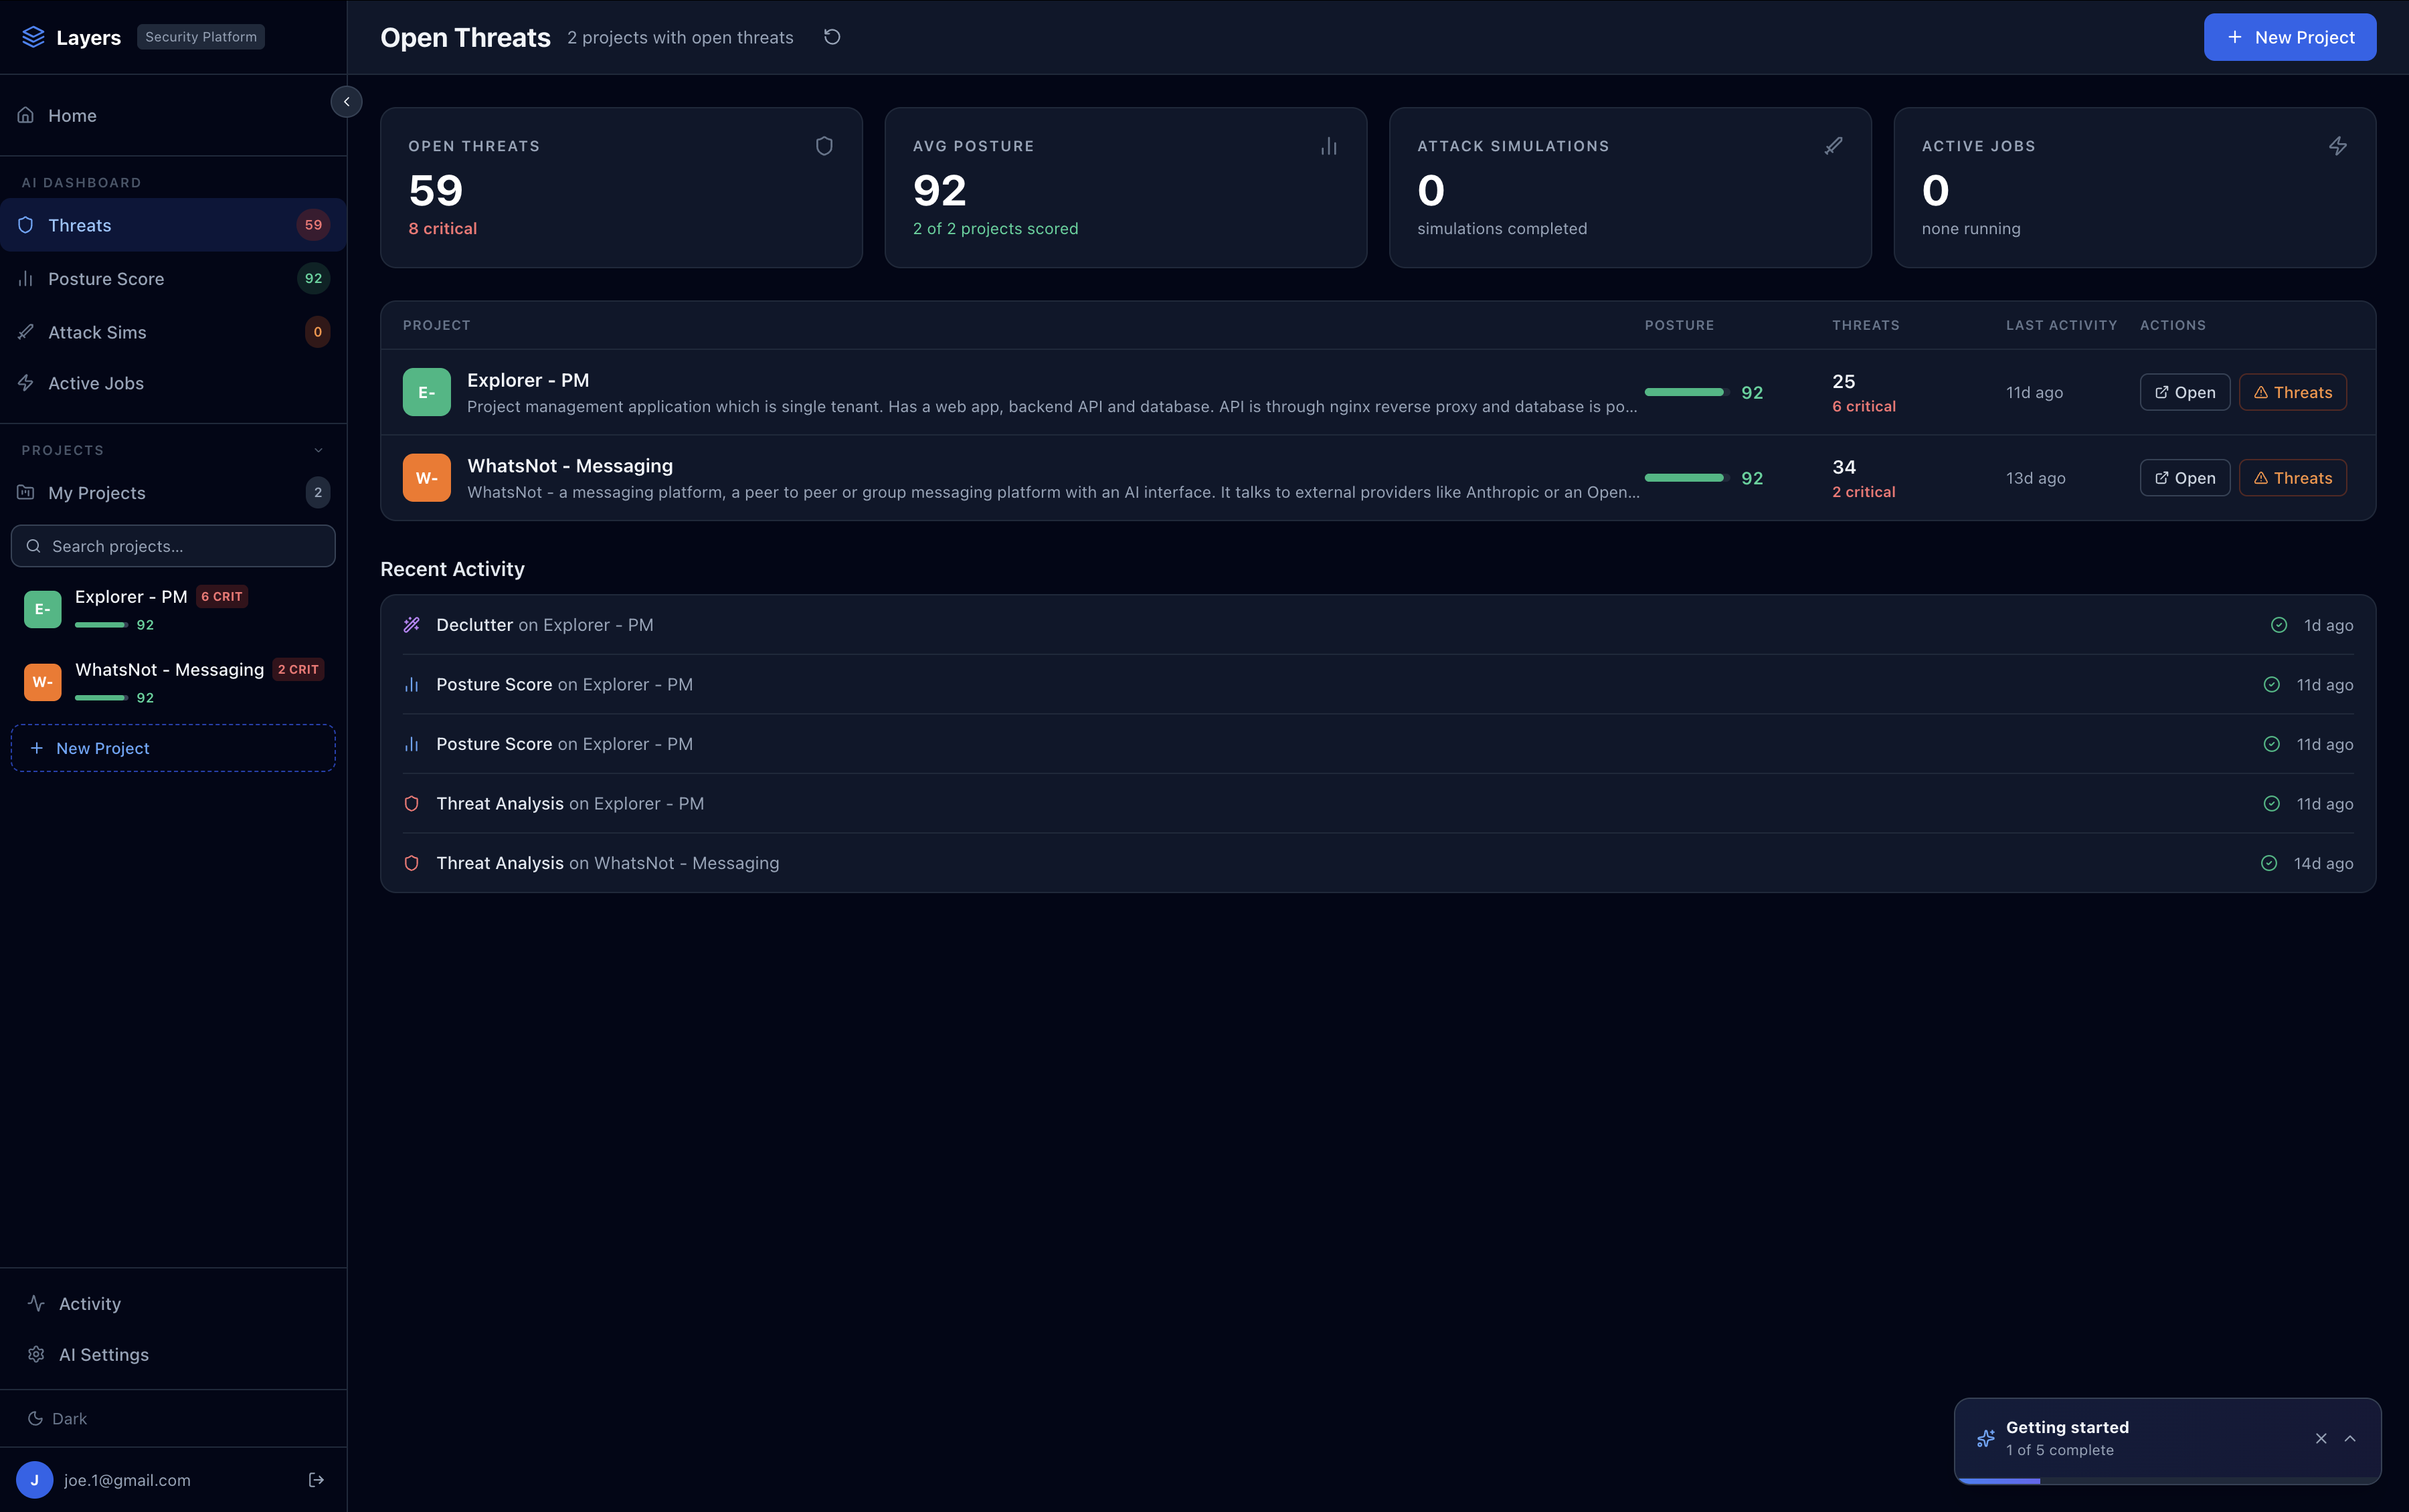Screen dimensions: 2409x1512
Task: Open My Projects in the sidebar
Action: pyautogui.click(x=173, y=492)
